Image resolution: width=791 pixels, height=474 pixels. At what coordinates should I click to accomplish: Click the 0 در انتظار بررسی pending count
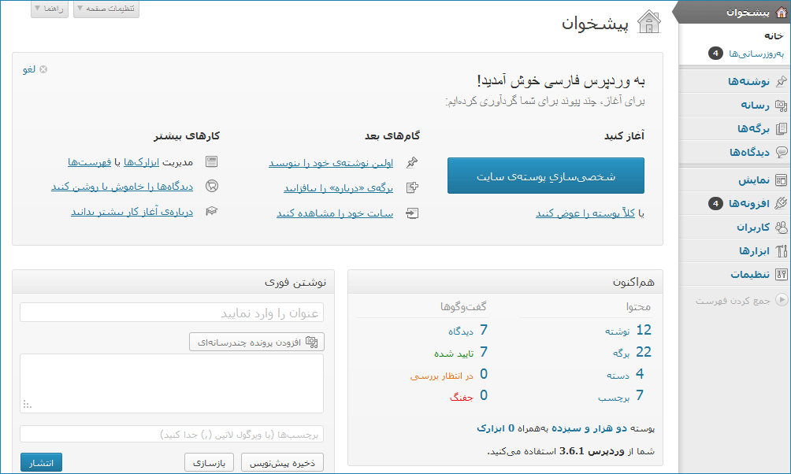click(449, 374)
